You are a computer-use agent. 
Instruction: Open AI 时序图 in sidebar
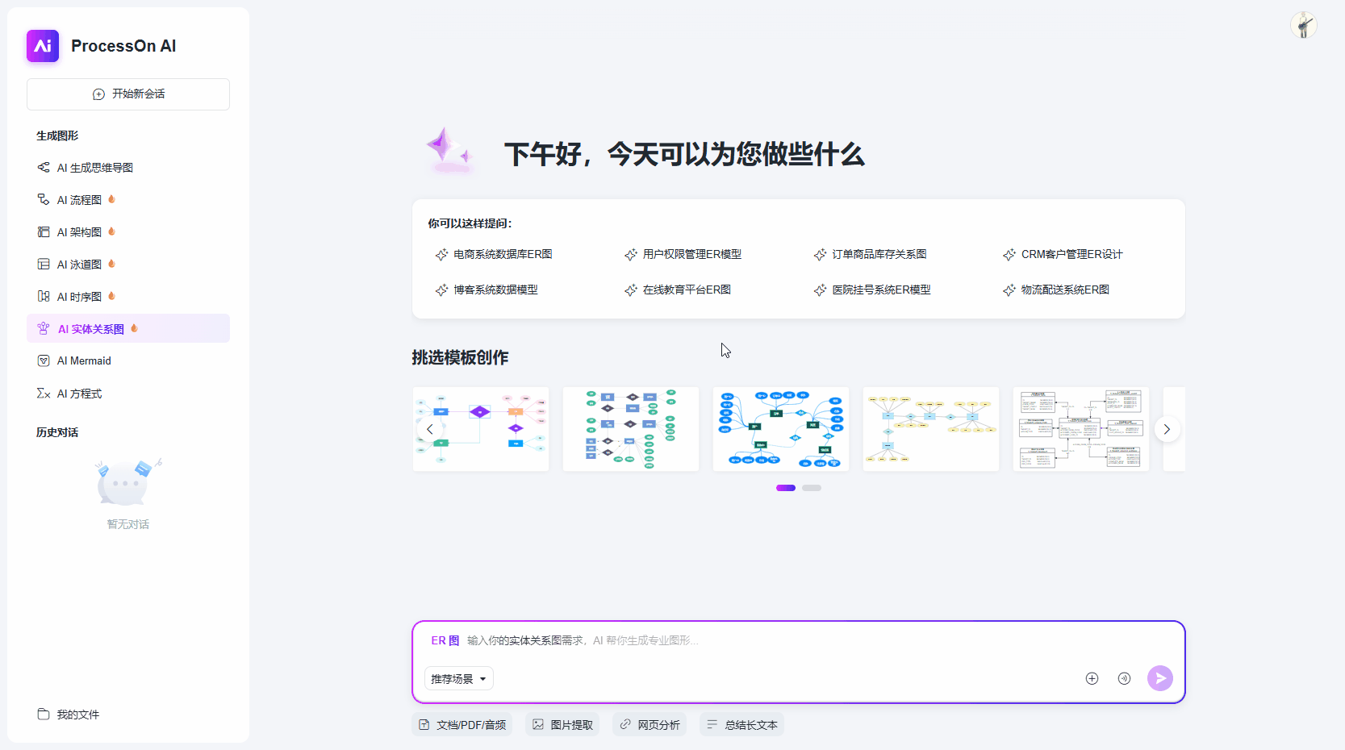(x=128, y=297)
